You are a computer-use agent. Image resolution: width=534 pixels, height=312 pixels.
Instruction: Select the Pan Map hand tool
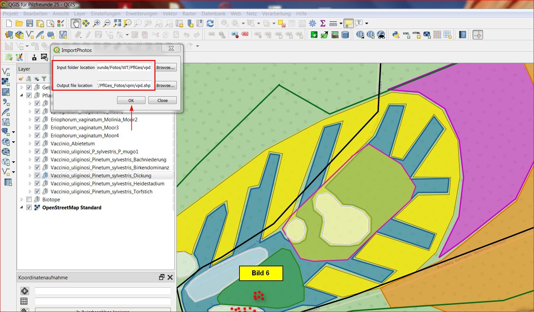(76, 23)
